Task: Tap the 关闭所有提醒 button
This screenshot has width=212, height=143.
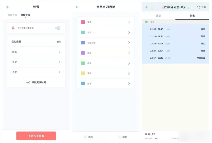Action: tap(36, 136)
